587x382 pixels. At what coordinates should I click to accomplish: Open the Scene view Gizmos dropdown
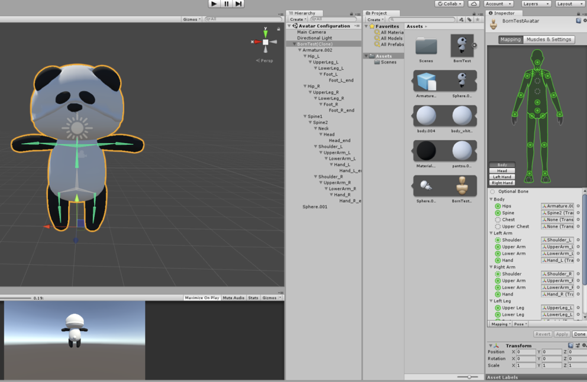pos(192,19)
